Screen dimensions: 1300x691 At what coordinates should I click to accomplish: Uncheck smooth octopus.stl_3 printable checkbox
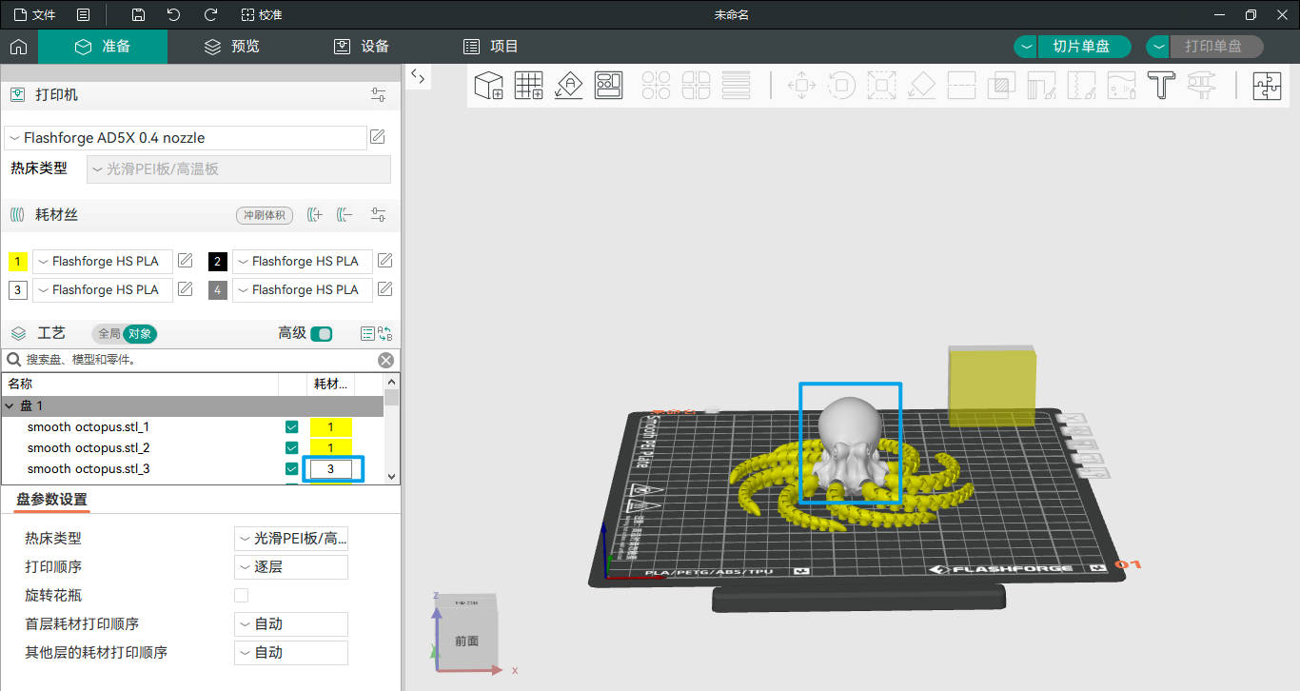coord(292,469)
